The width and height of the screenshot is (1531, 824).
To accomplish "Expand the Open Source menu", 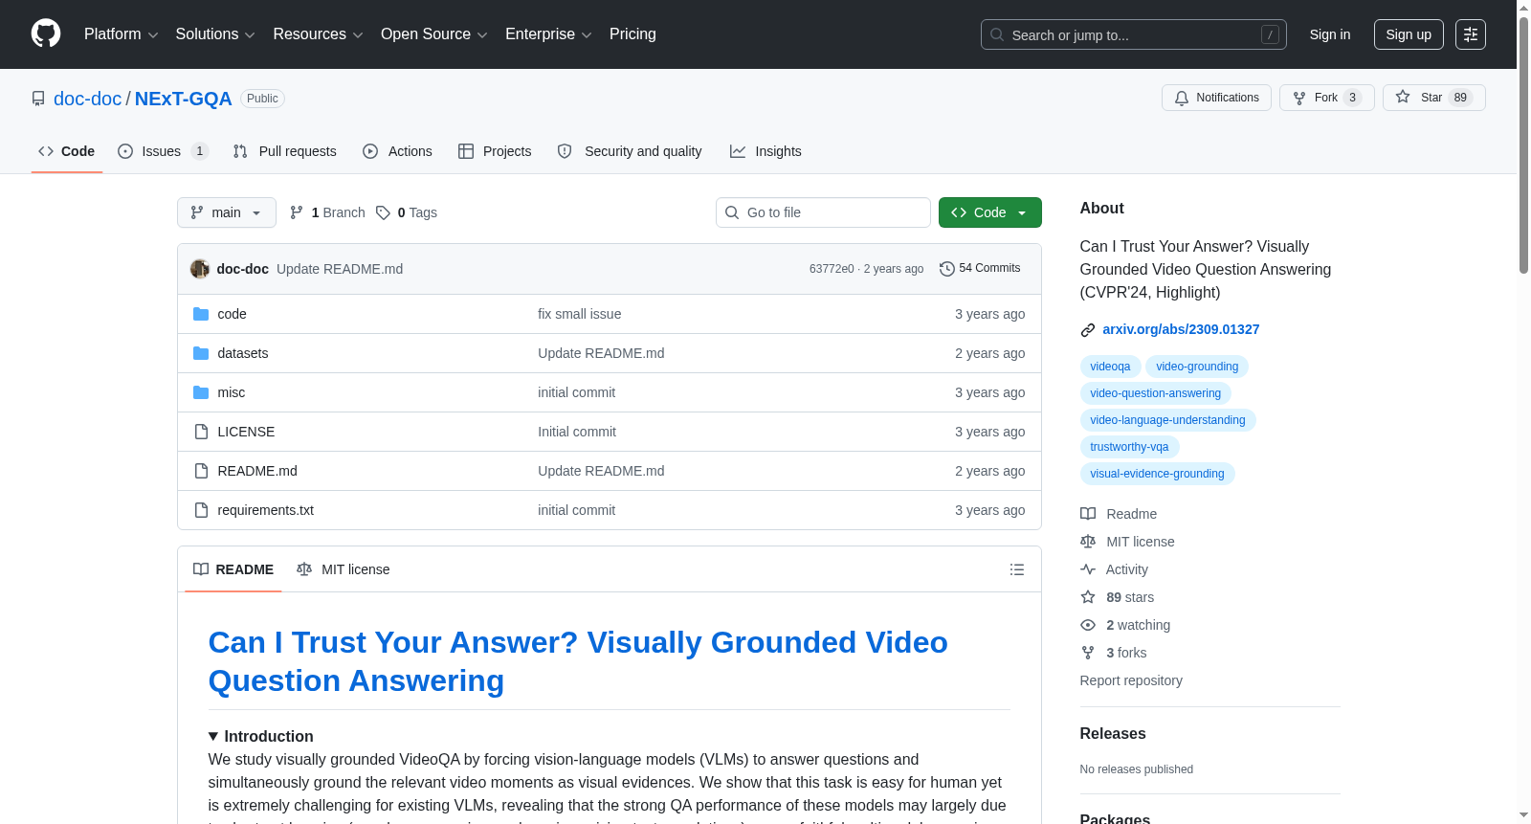I will coord(434,34).
